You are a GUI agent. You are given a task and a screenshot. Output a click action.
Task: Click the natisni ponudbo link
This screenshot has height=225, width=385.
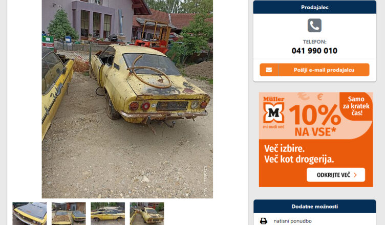[292, 221]
